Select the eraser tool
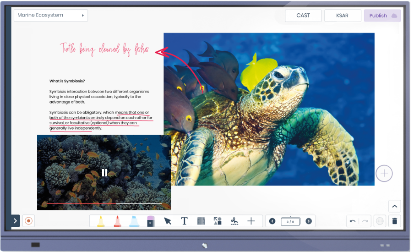 (x=151, y=221)
